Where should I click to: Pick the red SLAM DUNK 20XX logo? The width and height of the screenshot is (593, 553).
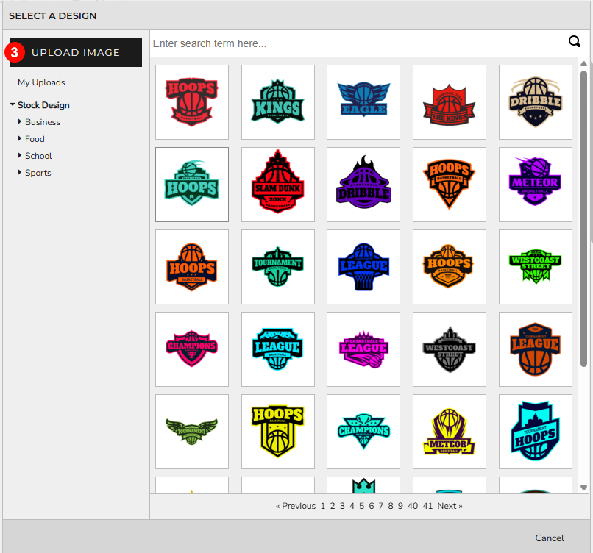click(x=278, y=185)
